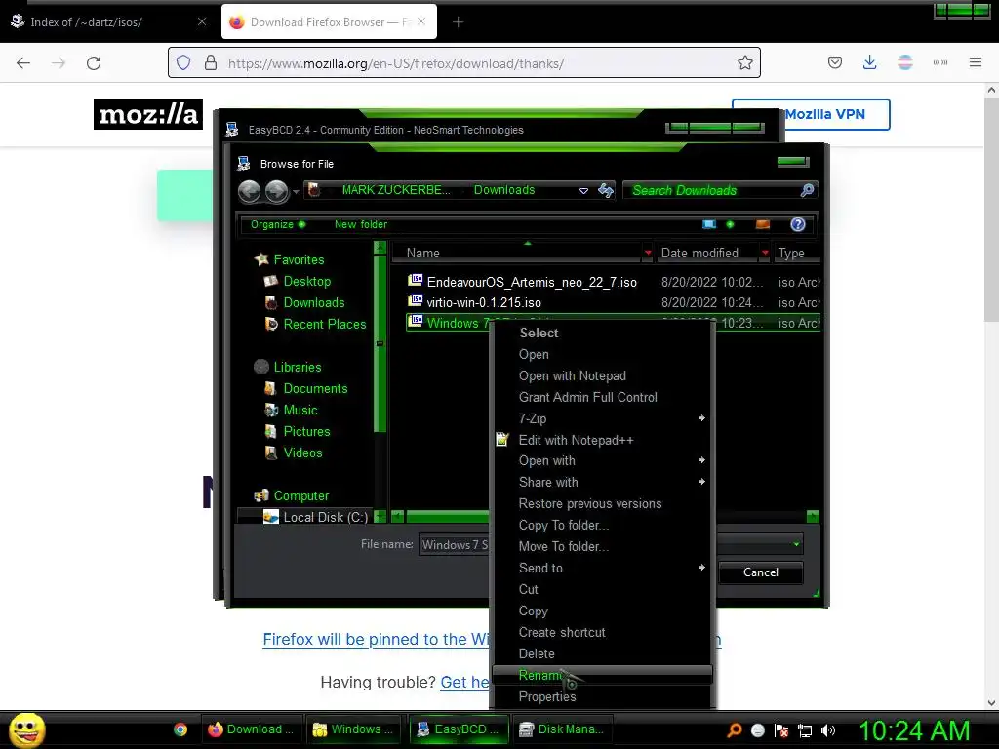Open Documents library
The width and height of the screenshot is (999, 749).
coord(315,388)
